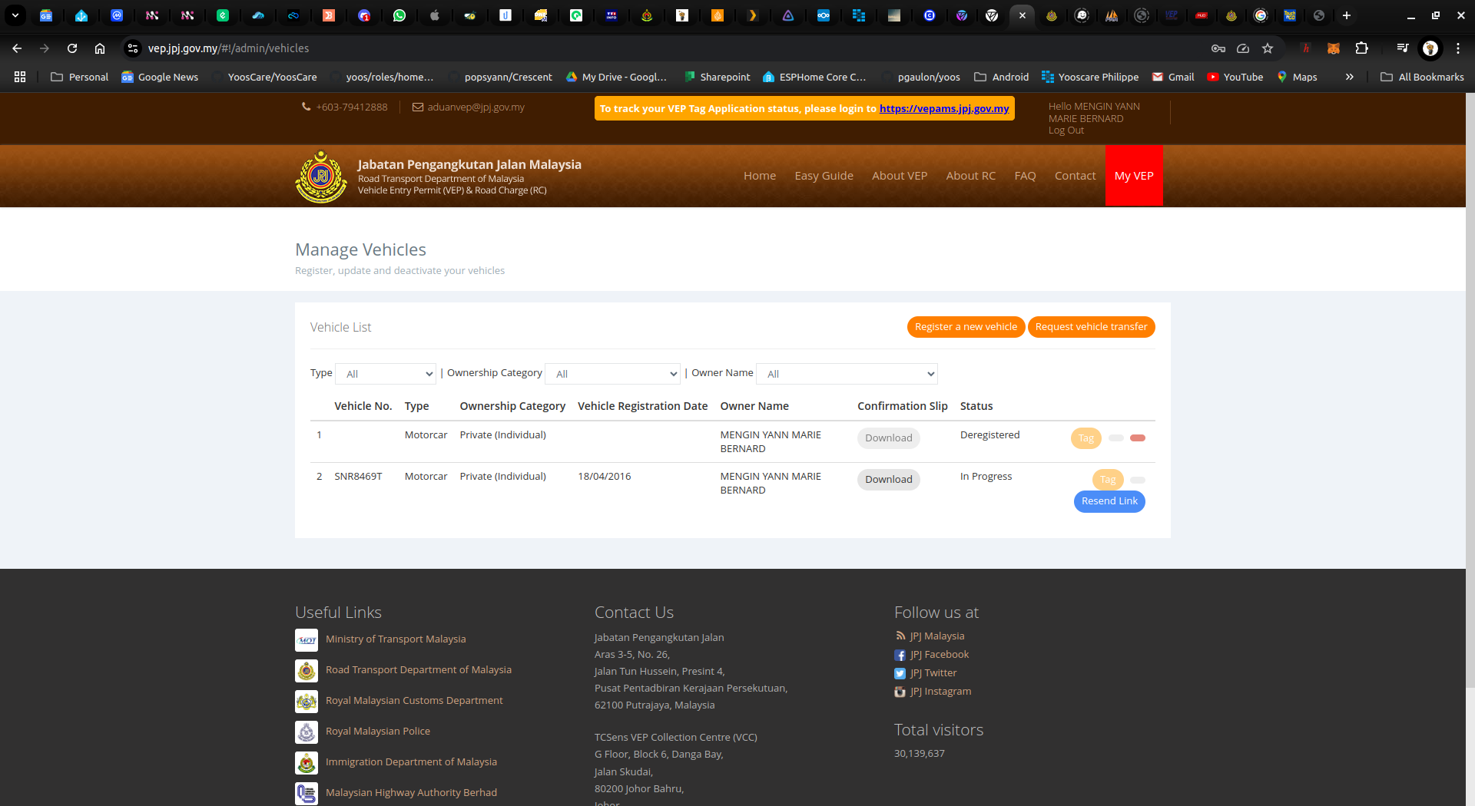Click the JPJ crest logo
This screenshot has width=1475, height=806.
[321, 177]
